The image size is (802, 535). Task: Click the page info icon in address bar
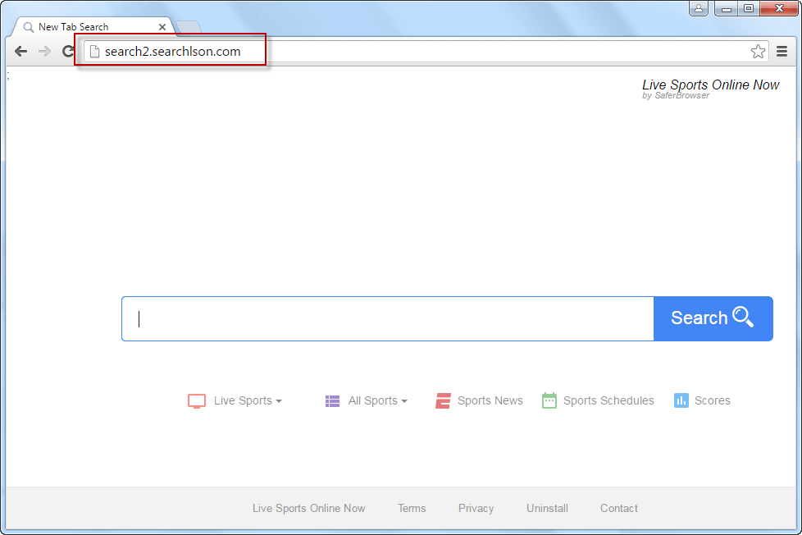(94, 51)
